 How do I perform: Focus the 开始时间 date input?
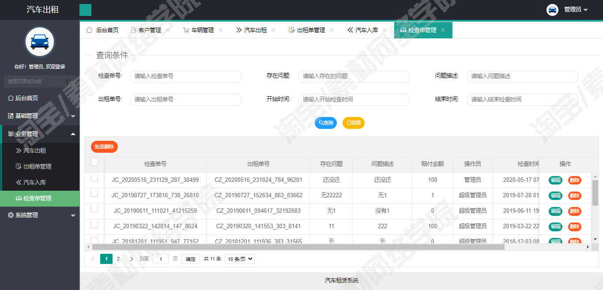click(x=354, y=99)
